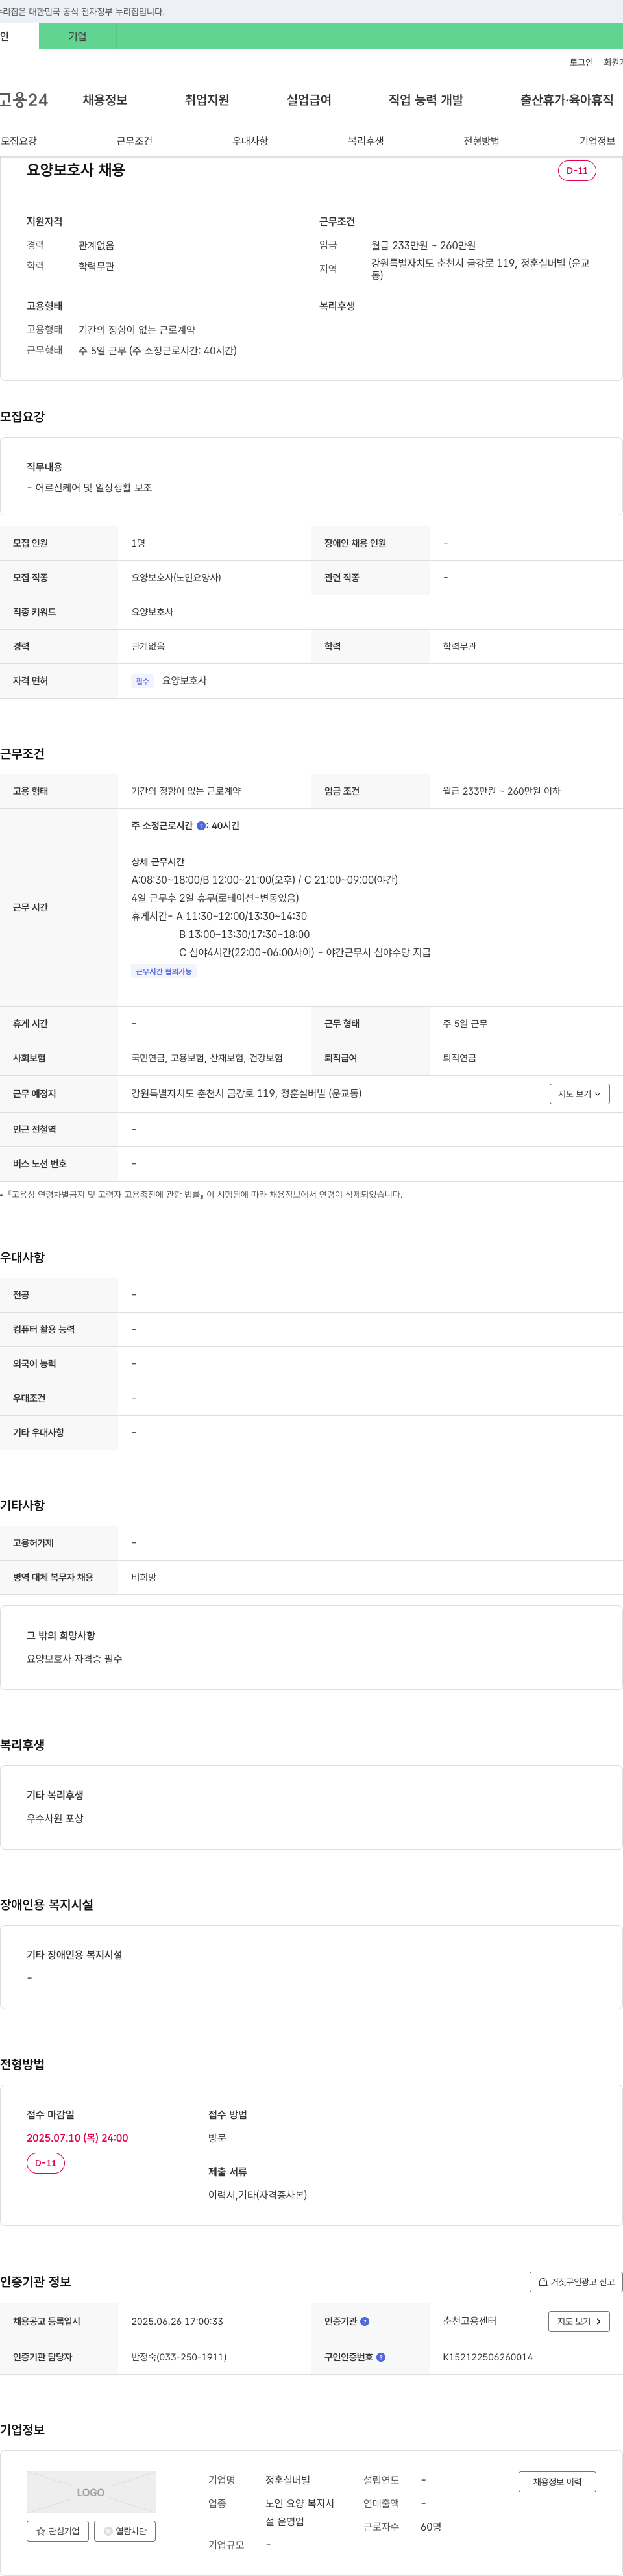623x2576 pixels.
Task: Jump to the 모집요강 section tab
Action: (19, 141)
